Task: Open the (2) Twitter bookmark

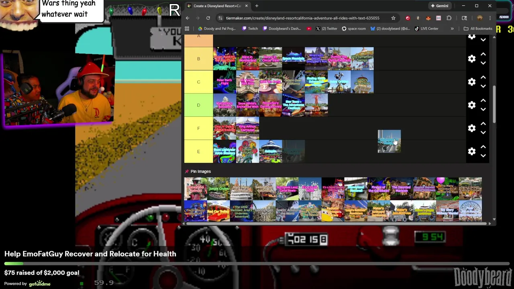Action: tap(326, 28)
